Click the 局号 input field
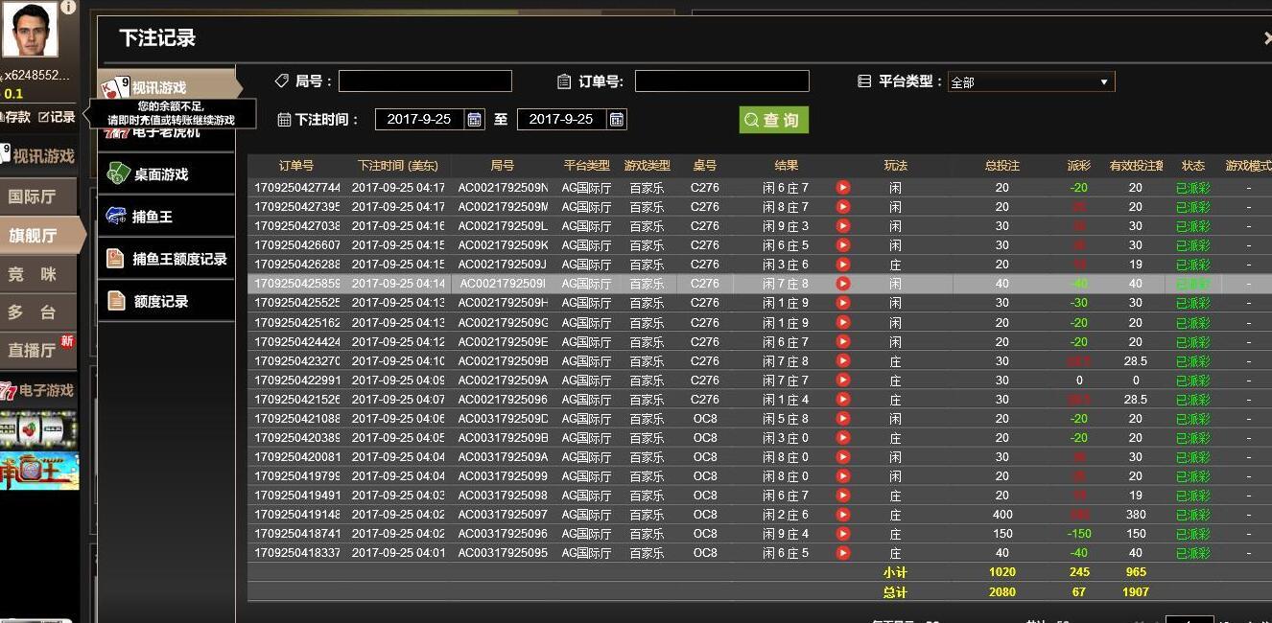 (425, 81)
